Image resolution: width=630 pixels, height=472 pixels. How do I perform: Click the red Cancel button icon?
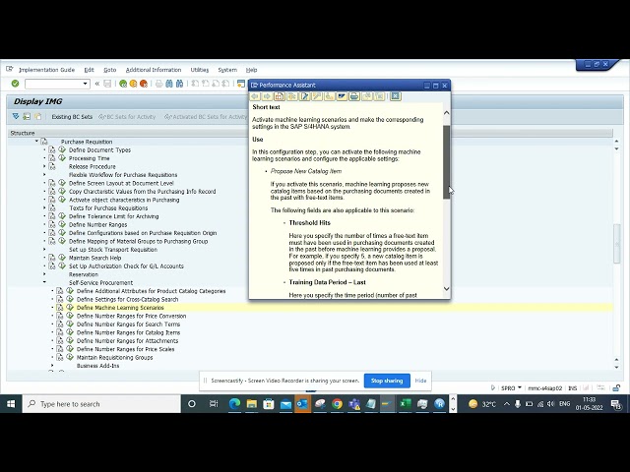click(x=143, y=84)
